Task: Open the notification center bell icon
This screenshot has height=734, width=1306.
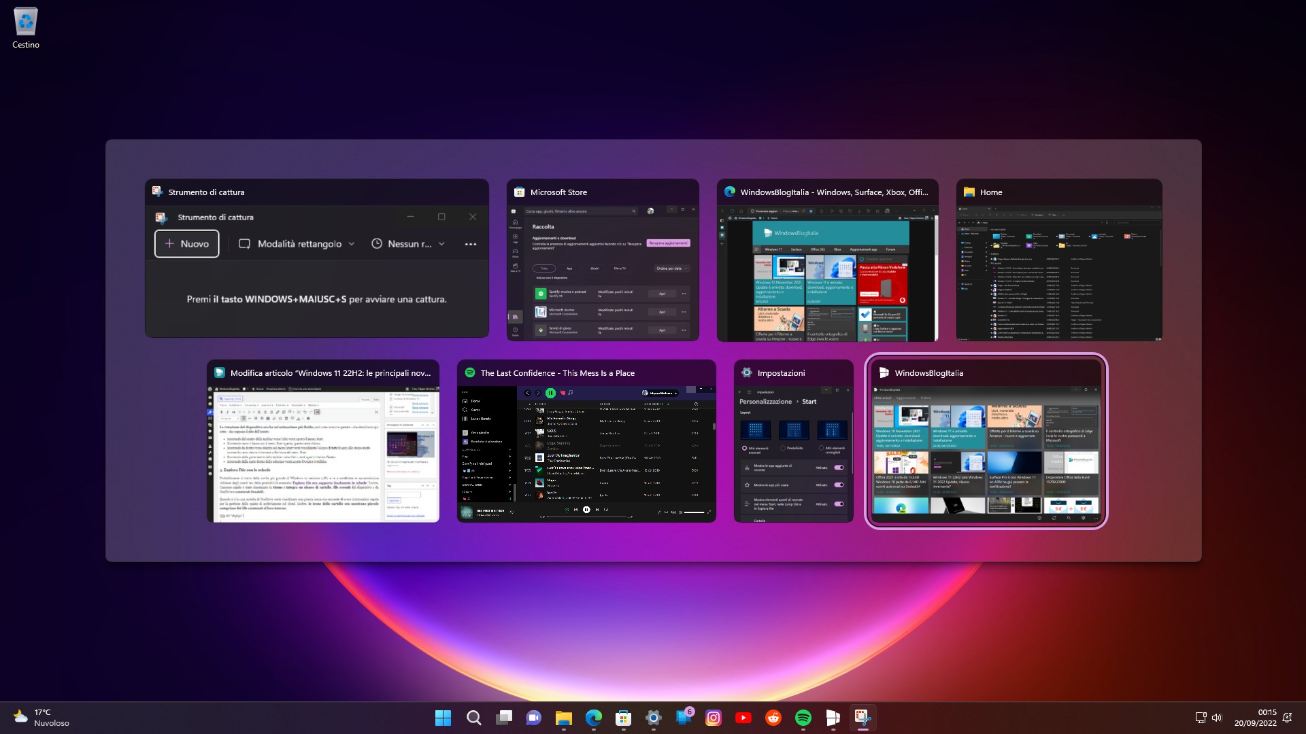Action: pyautogui.click(x=1287, y=718)
